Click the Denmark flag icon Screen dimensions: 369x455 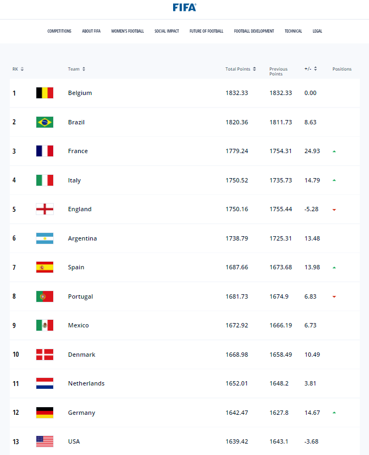coord(44,355)
